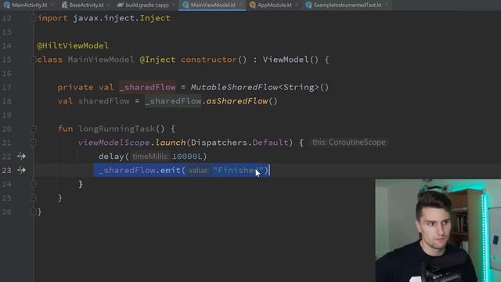Image resolution: width=501 pixels, height=282 pixels.
Task: Click the fold end marker at line 24
Action: tap(33, 184)
